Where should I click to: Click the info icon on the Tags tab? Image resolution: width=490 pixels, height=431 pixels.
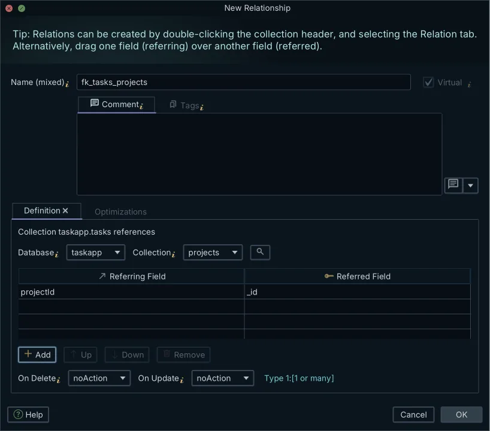click(x=201, y=108)
